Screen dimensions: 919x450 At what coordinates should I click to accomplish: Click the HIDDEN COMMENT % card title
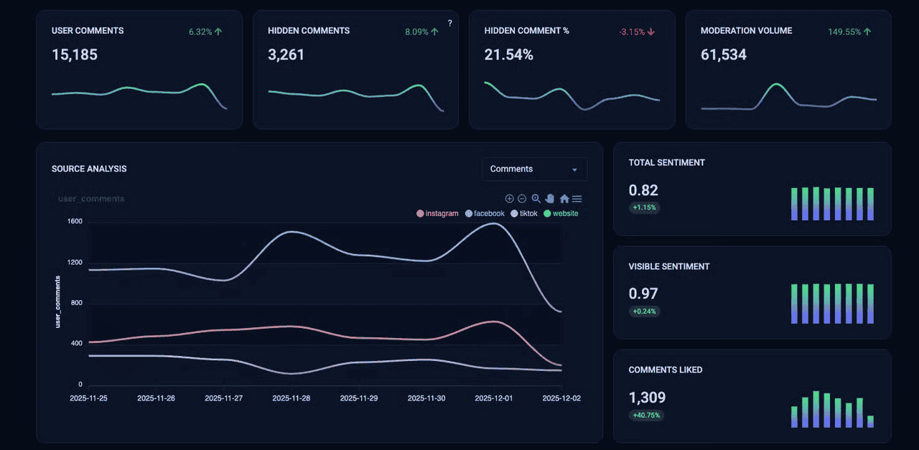pos(527,31)
